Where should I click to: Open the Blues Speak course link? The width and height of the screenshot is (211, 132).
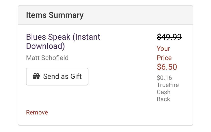point(63,41)
